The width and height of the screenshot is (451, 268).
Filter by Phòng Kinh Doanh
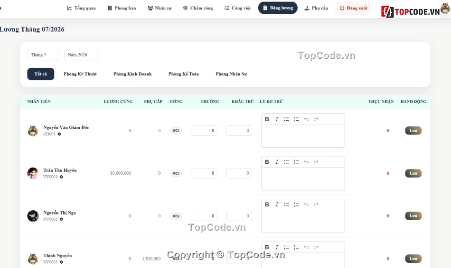tap(132, 74)
